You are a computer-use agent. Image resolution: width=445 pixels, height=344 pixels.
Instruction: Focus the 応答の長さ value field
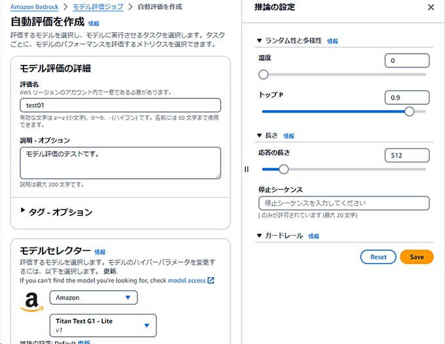coord(407,155)
